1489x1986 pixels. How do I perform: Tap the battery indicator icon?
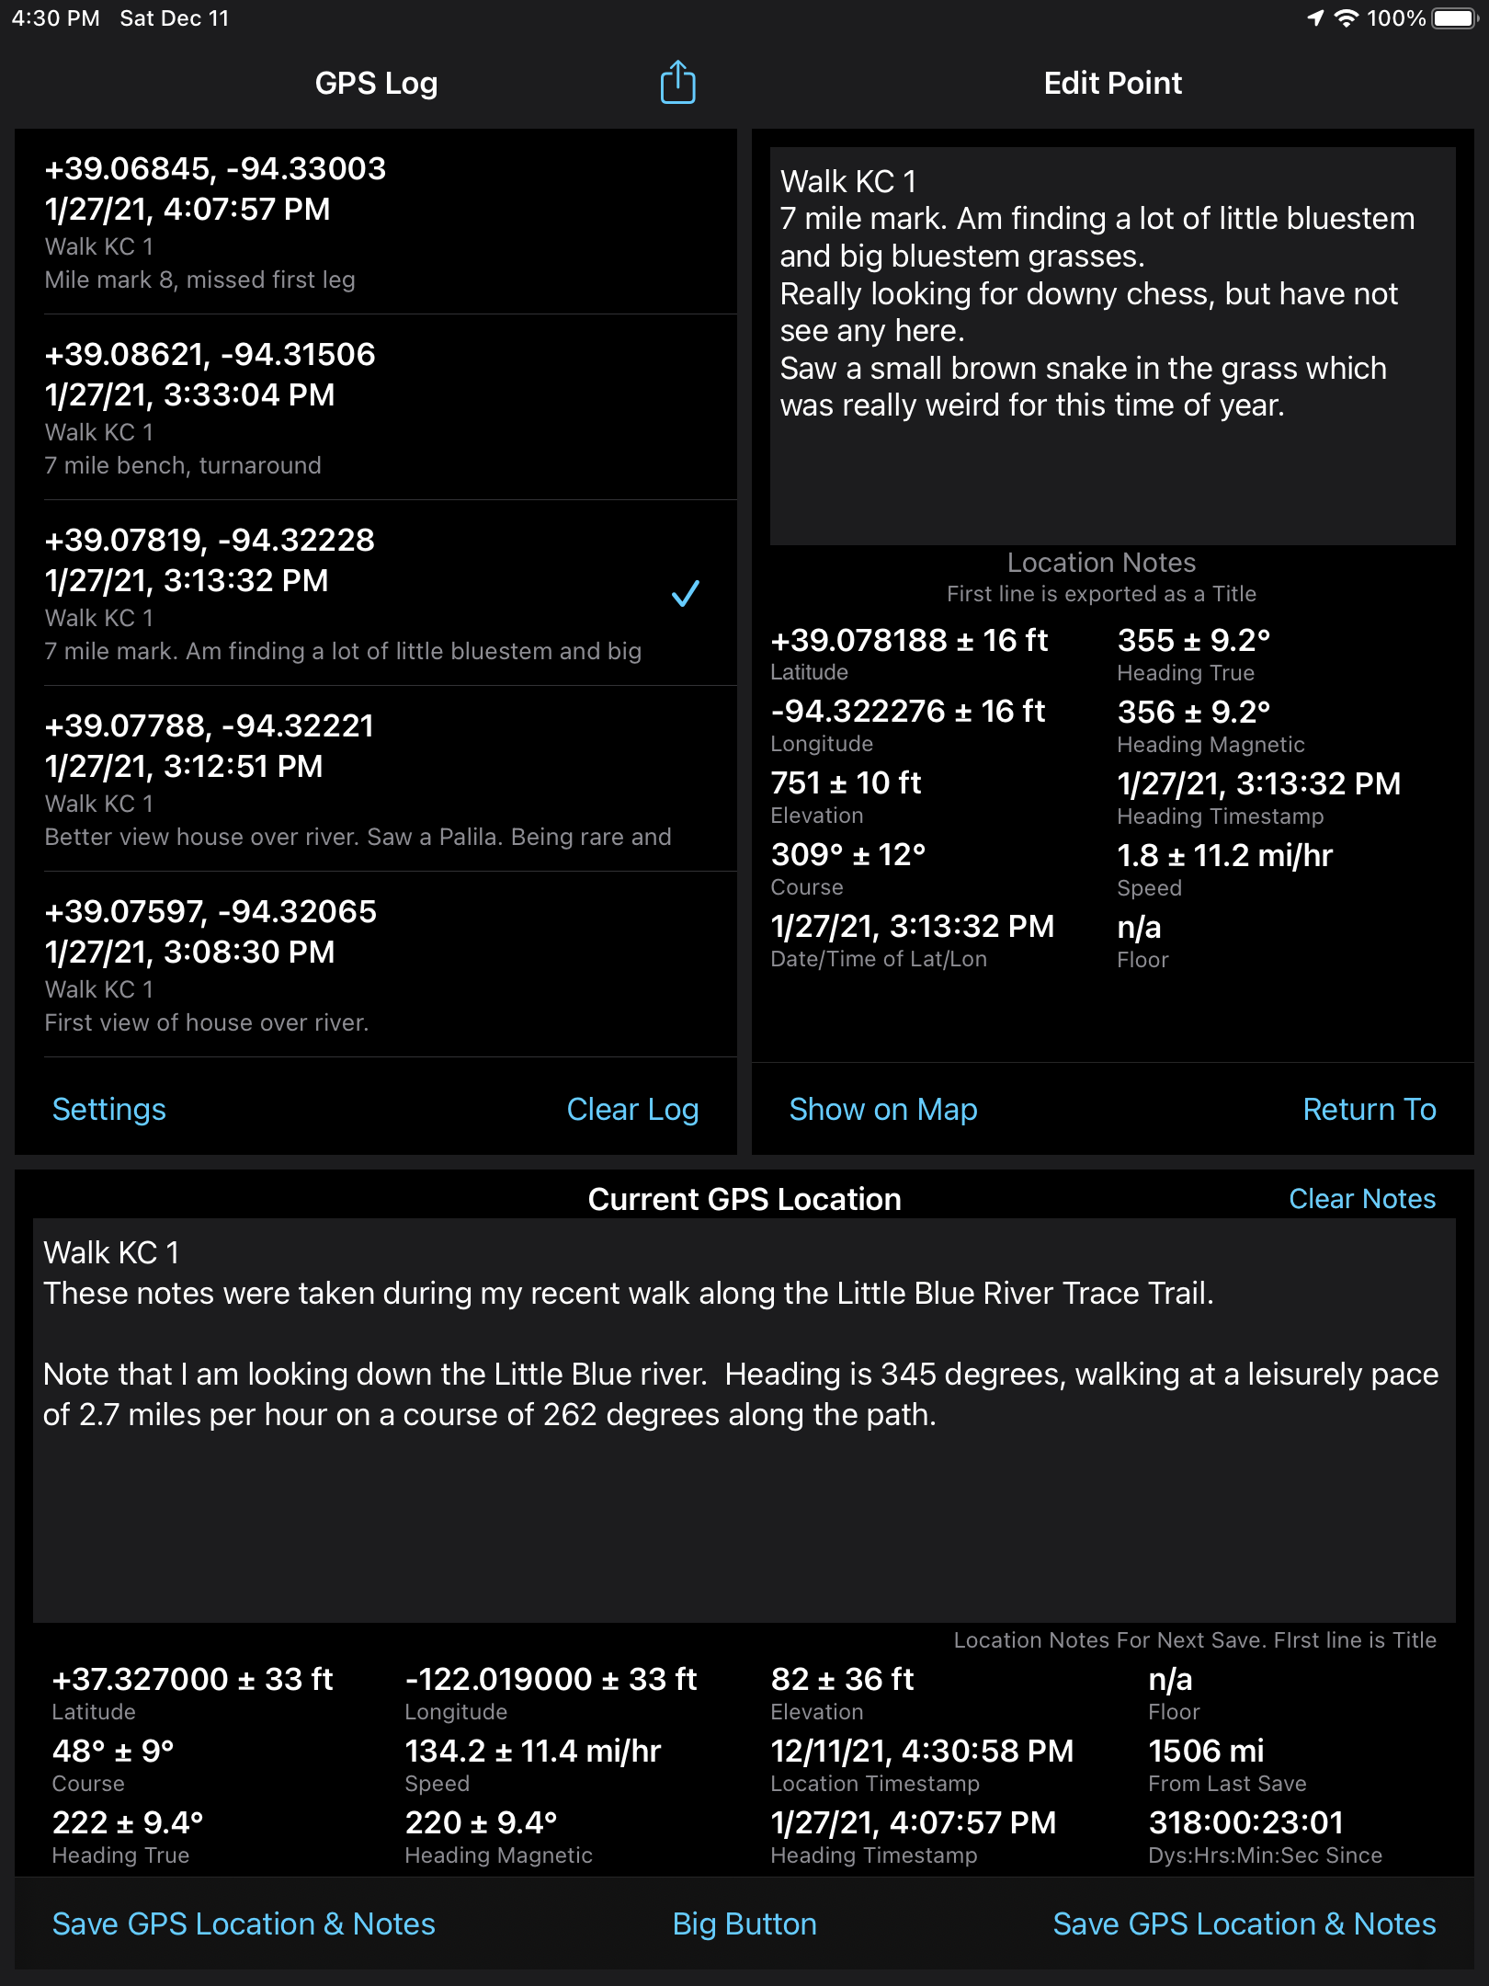click(x=1454, y=18)
